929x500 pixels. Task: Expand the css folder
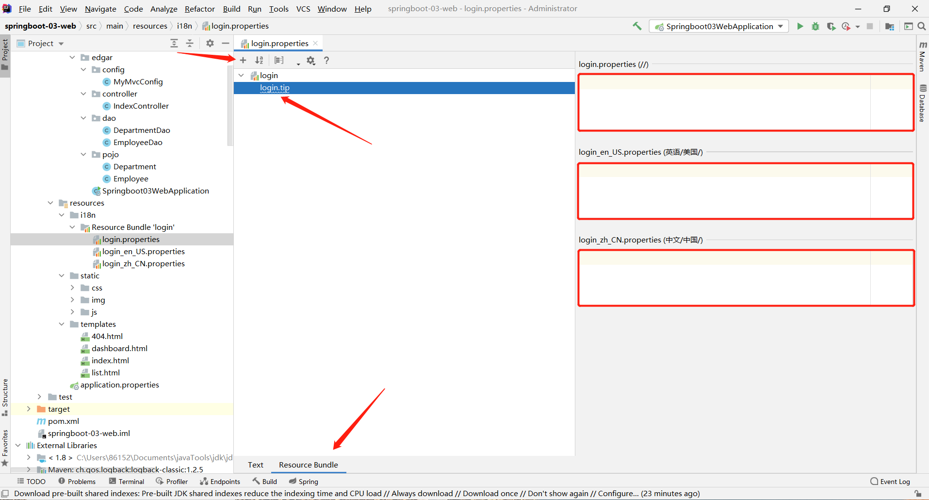click(x=72, y=288)
